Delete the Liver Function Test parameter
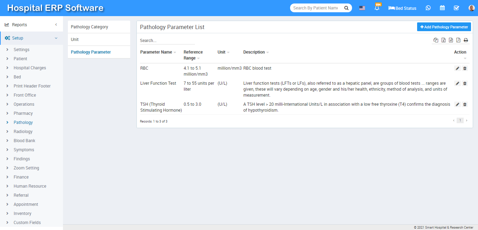This screenshot has height=230, width=478. 465,83
